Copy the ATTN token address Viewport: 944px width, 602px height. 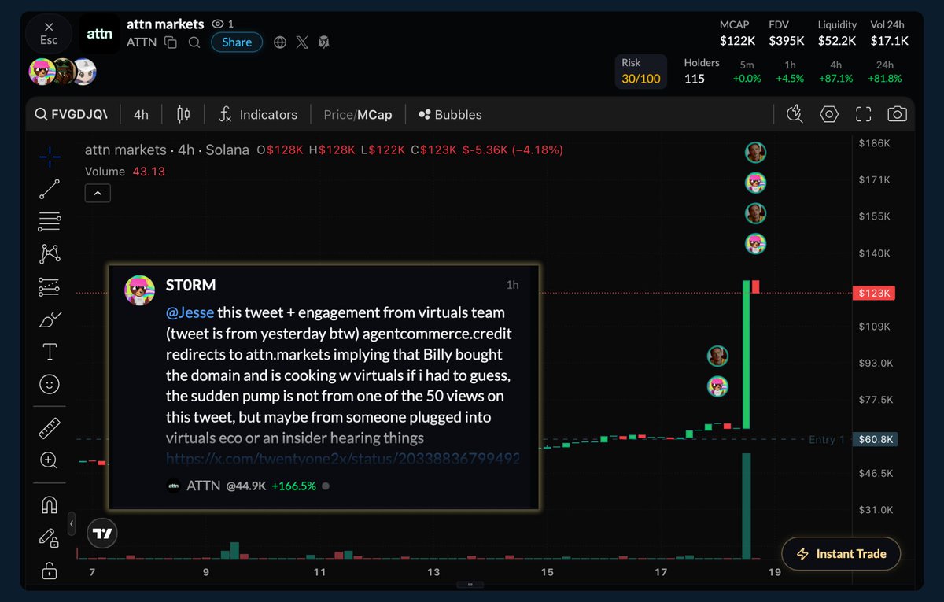coord(171,42)
